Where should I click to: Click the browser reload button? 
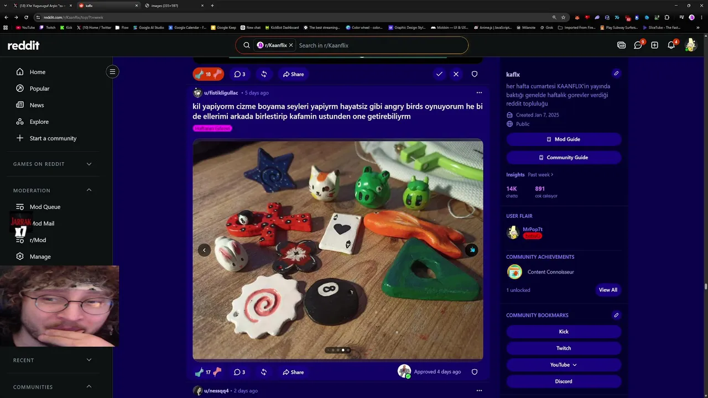point(26,17)
